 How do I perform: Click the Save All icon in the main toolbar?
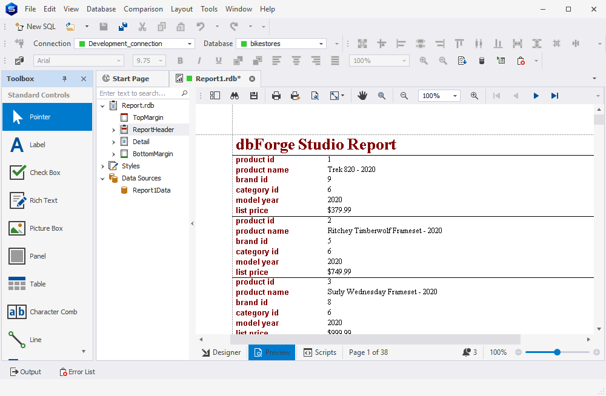click(x=123, y=27)
